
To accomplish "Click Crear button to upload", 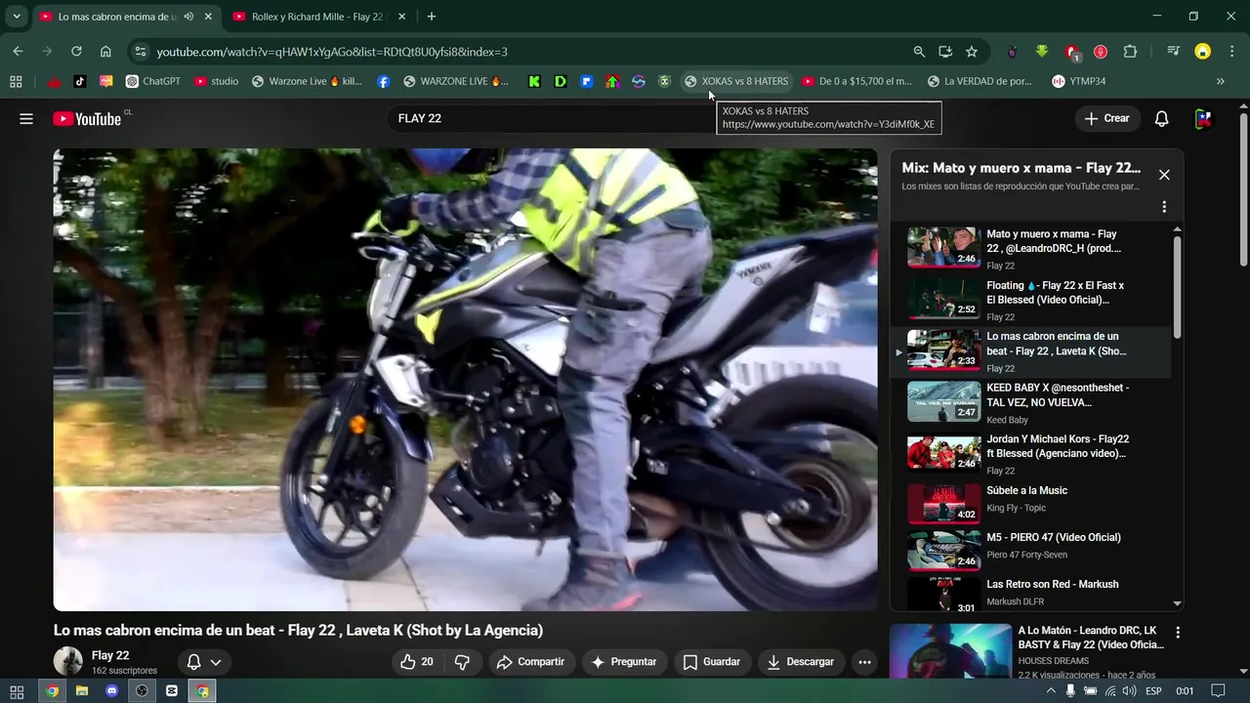I will [x=1106, y=118].
